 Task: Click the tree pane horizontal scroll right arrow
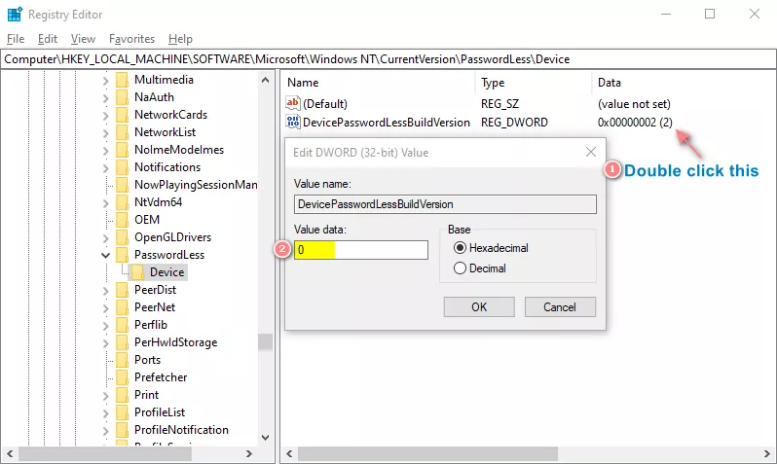click(248, 453)
